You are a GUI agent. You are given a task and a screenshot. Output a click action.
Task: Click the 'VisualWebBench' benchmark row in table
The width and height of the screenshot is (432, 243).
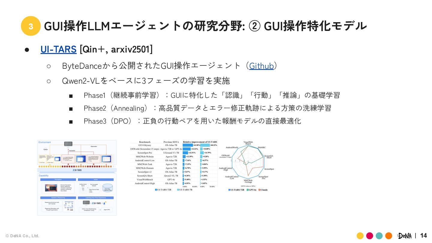174,179
